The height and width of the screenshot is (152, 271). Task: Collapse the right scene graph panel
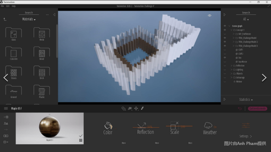225,15
